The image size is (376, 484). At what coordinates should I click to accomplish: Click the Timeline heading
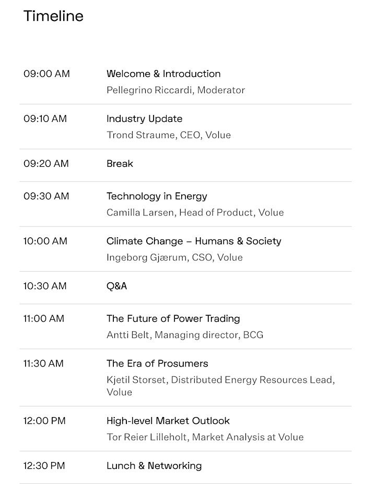point(53,16)
